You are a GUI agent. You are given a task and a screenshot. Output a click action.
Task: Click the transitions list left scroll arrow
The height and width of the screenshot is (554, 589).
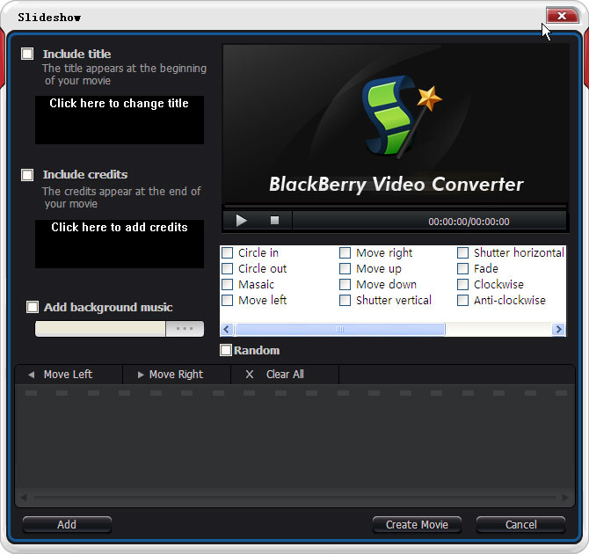[227, 330]
